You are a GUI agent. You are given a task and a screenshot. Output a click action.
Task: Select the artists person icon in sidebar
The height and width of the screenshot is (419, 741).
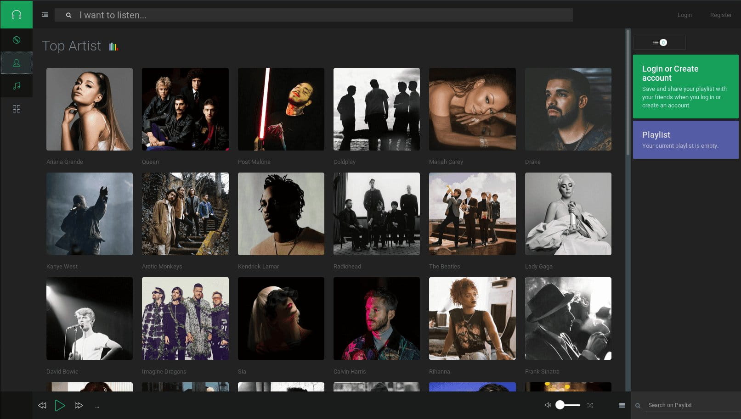click(x=17, y=63)
